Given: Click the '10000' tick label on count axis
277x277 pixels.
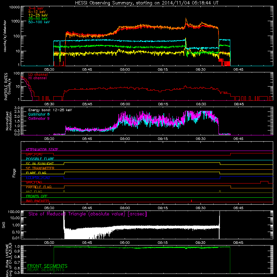Looking at the screenshot, I should (x=15, y=7).
